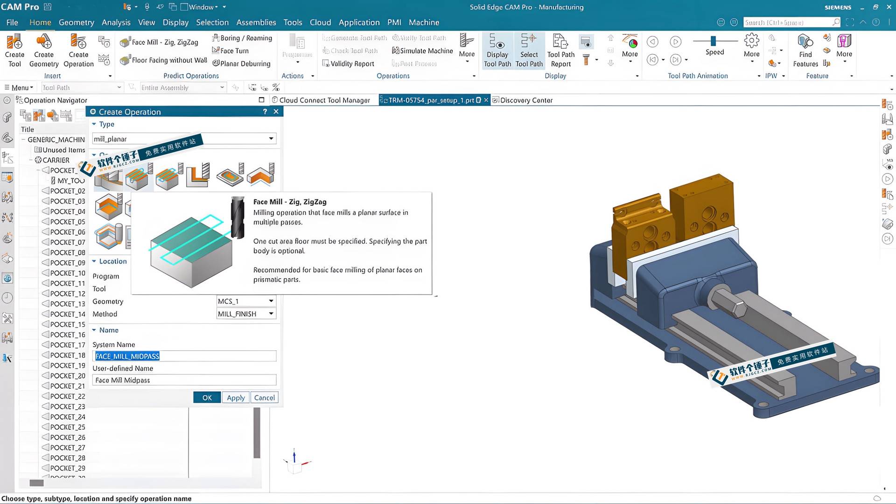The width and height of the screenshot is (896, 504).
Task: Open the Machine ribbon tab
Action: [x=424, y=22]
